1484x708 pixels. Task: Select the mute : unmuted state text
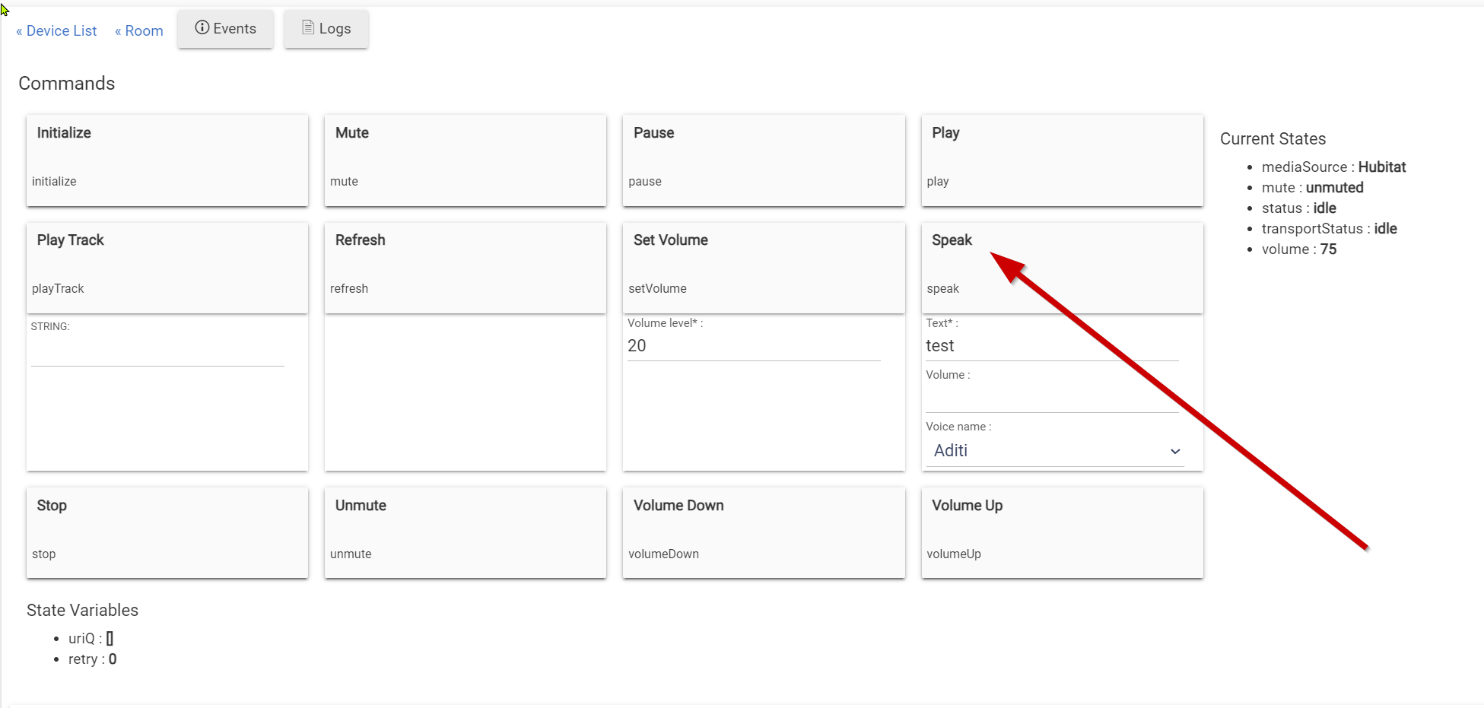(x=1312, y=187)
